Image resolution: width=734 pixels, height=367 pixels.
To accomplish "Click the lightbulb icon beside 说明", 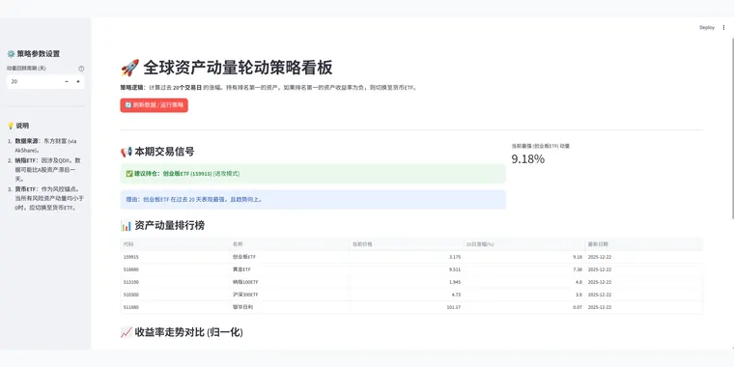I will pos(11,126).
